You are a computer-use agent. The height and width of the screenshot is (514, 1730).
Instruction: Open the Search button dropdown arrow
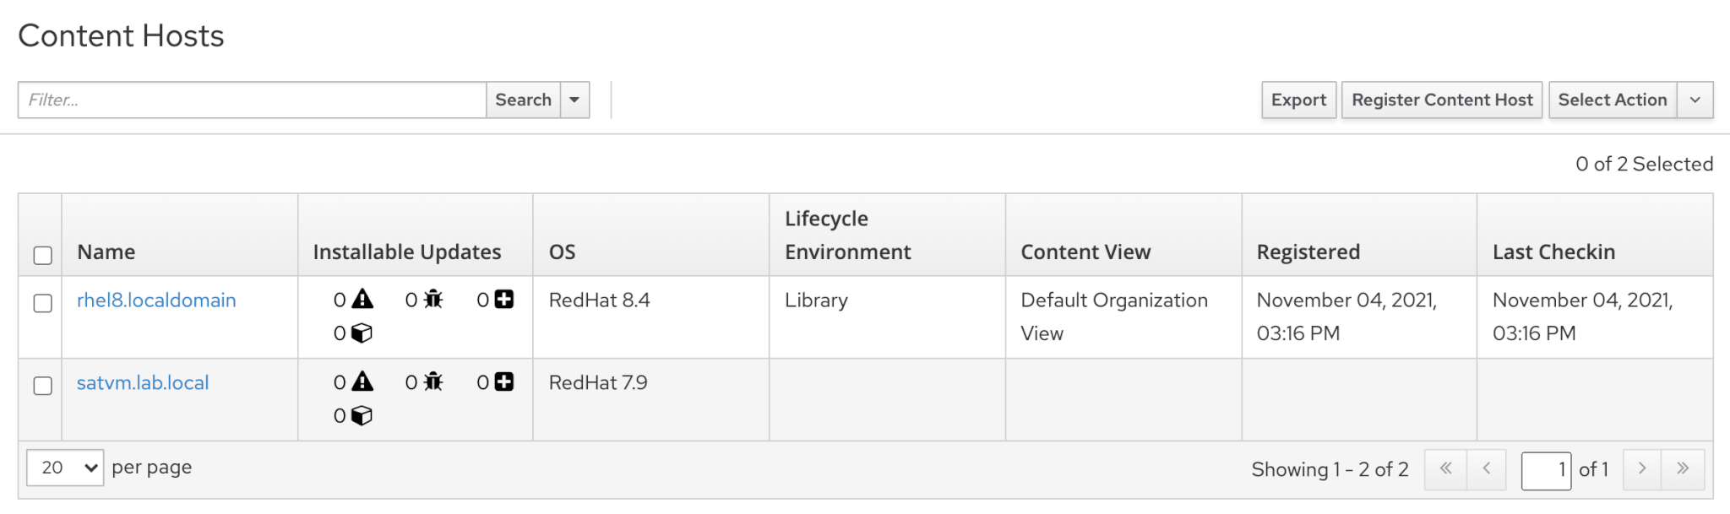tap(574, 100)
